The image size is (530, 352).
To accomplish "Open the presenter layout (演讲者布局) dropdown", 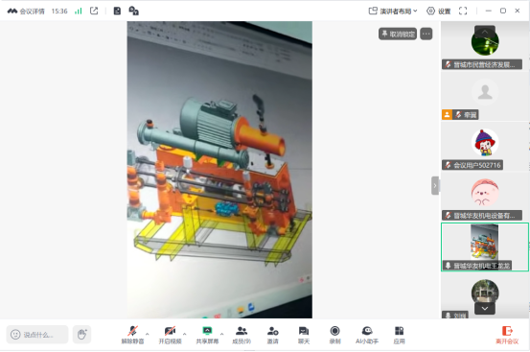I will pos(393,12).
